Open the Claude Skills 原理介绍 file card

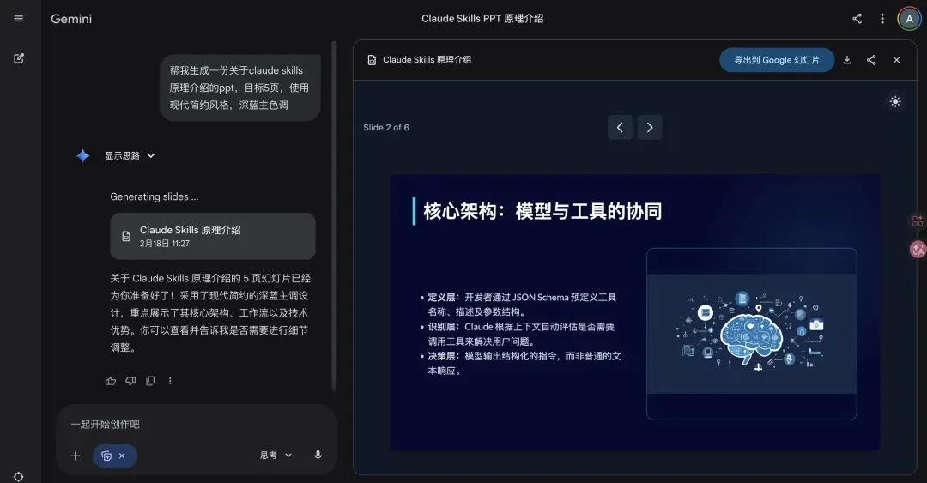click(213, 236)
